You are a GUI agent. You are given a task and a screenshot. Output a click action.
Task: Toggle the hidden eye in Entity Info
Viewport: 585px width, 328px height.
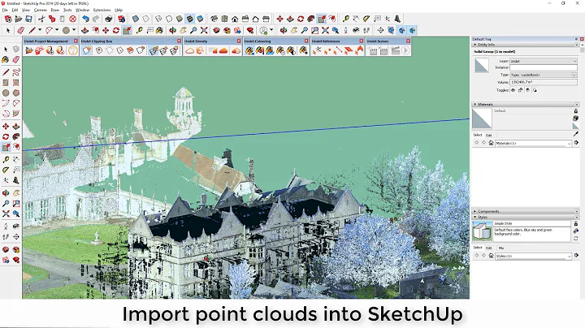[x=513, y=90]
